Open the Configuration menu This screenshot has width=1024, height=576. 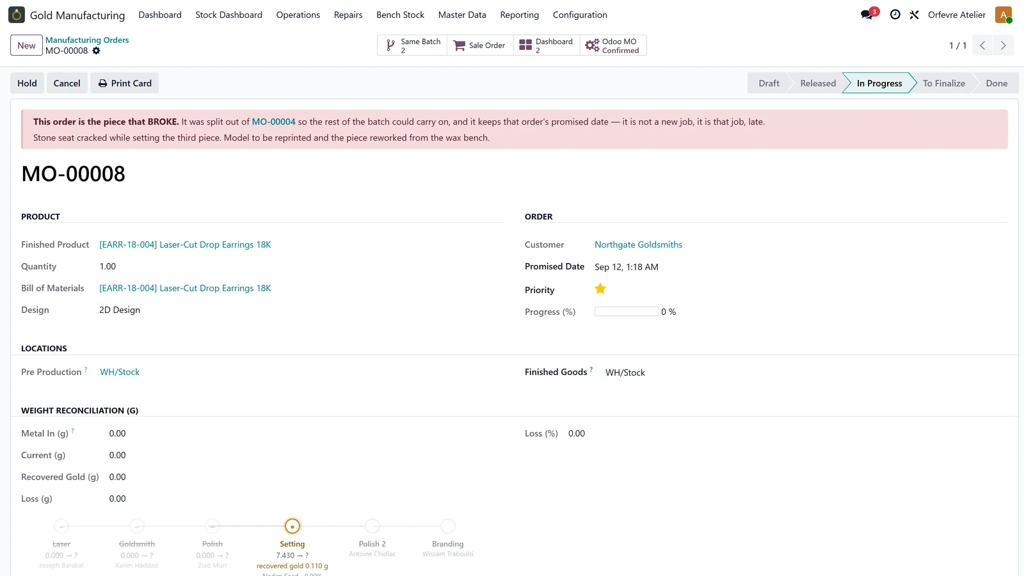click(580, 15)
